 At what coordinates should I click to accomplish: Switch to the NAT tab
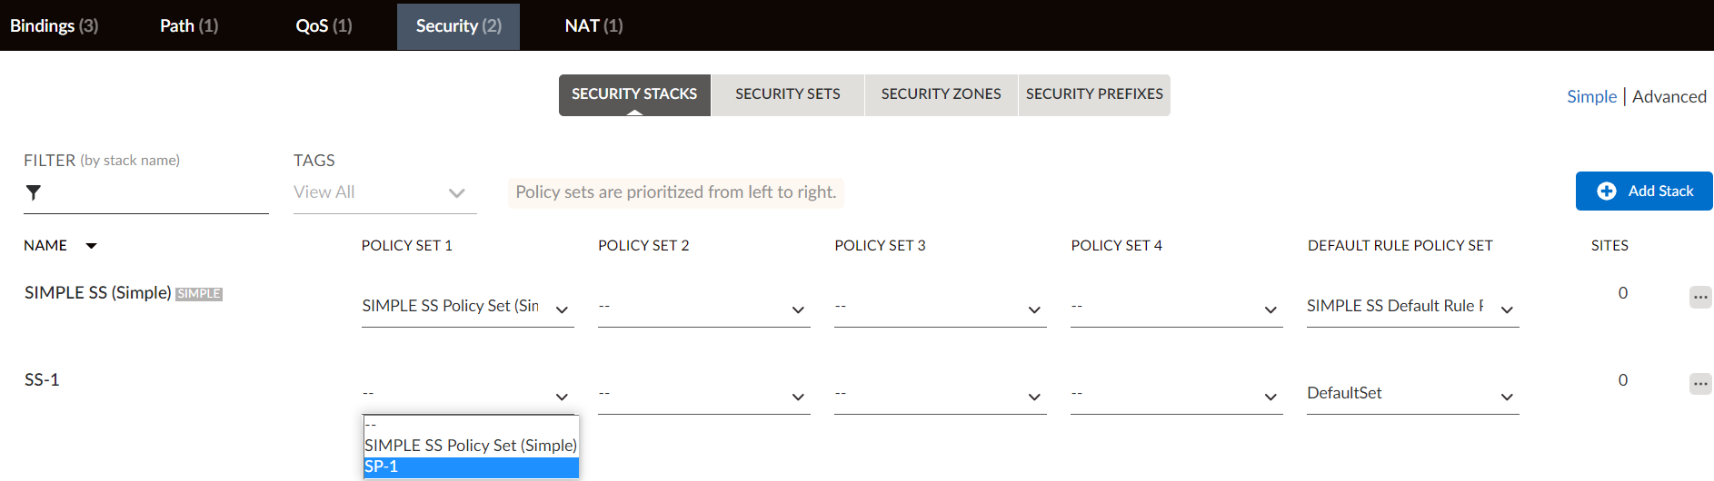pos(593,25)
